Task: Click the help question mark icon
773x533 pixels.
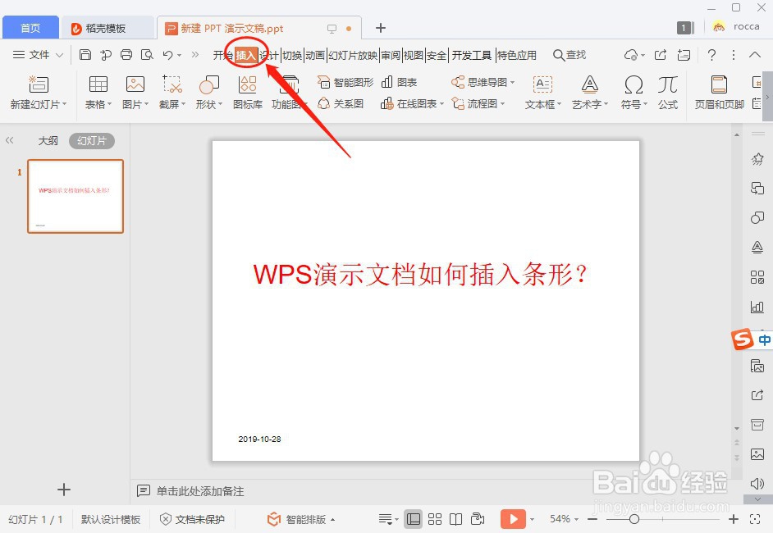Action: point(711,55)
